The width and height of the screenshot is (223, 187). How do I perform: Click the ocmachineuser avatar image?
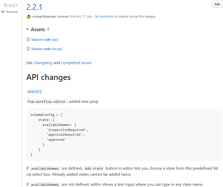tap(29, 17)
